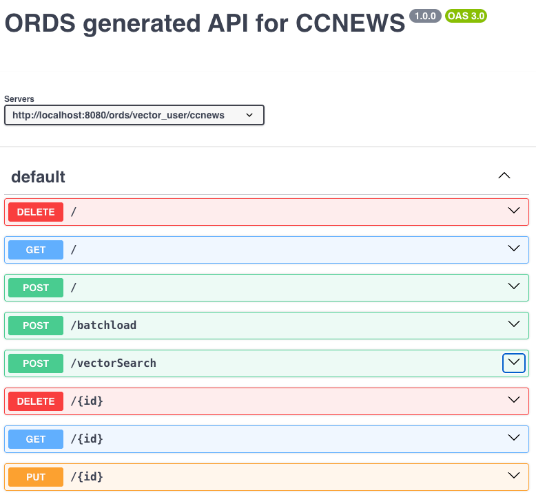Click the OAS 3.0 green badge

[466, 16]
